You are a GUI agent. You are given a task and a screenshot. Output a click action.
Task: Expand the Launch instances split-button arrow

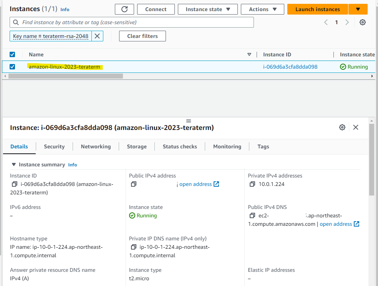click(358, 9)
